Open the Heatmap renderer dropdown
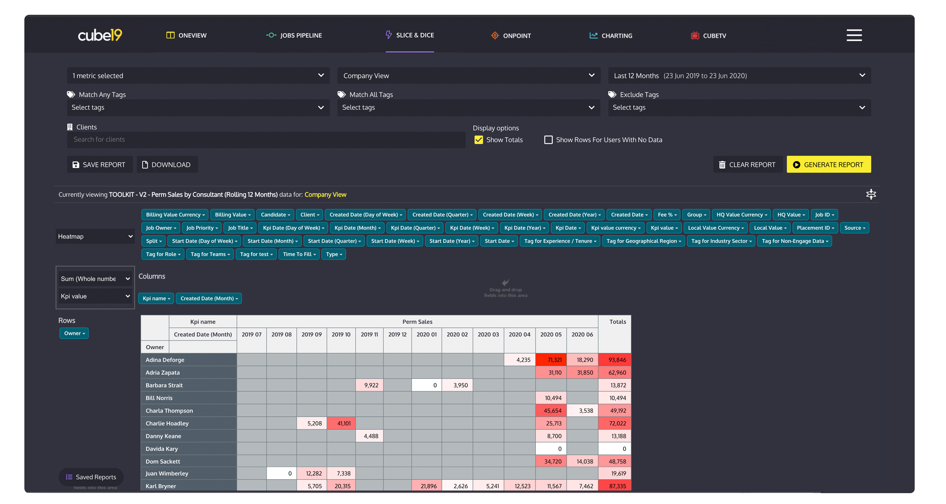Viewport: 946px width, 504px height. tap(95, 236)
